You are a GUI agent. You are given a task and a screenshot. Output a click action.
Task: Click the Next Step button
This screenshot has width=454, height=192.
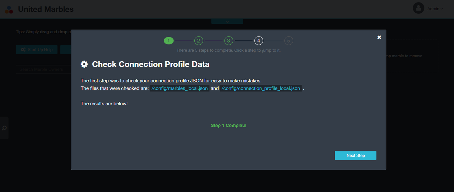click(x=355, y=156)
